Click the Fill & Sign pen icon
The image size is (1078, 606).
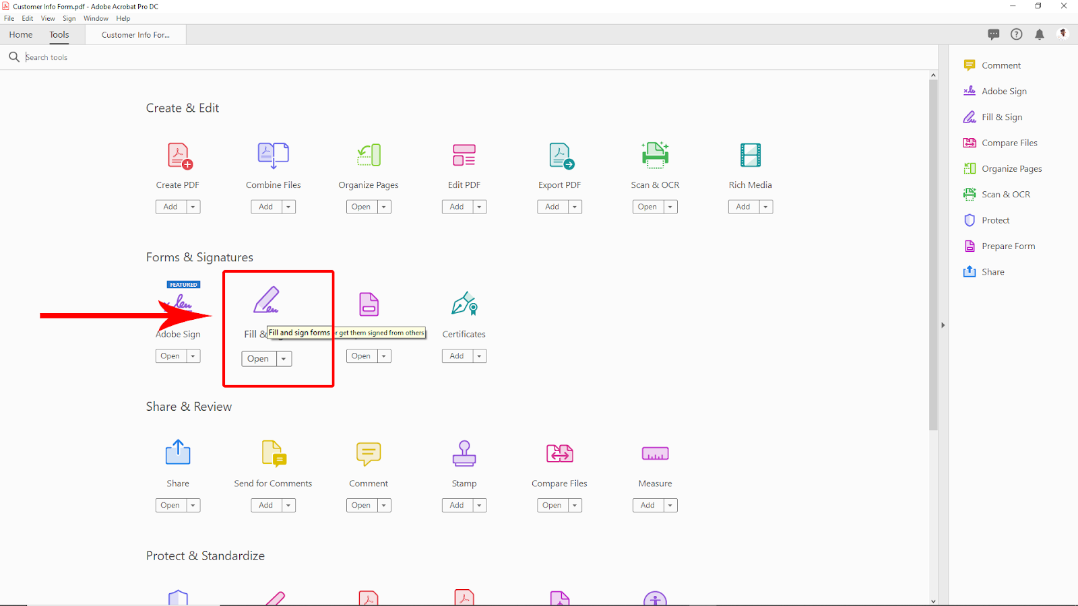266,300
